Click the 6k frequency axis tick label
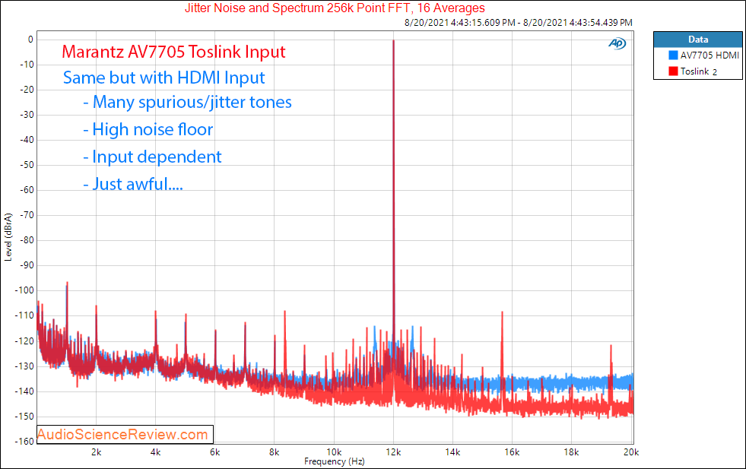746x469 pixels. (215, 452)
